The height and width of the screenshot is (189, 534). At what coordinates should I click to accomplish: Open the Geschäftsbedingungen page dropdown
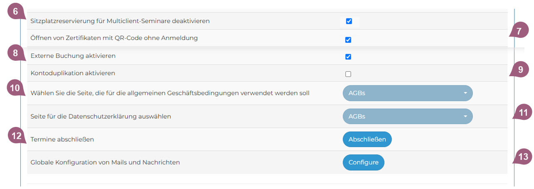click(x=407, y=93)
